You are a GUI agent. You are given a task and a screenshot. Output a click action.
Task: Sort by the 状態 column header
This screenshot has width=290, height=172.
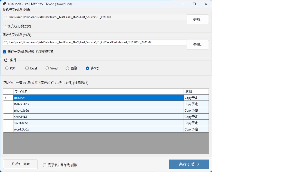[196, 91]
